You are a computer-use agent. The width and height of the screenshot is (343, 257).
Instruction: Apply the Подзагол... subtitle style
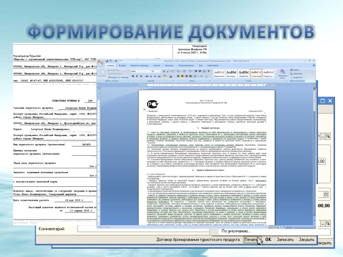tap(268, 74)
